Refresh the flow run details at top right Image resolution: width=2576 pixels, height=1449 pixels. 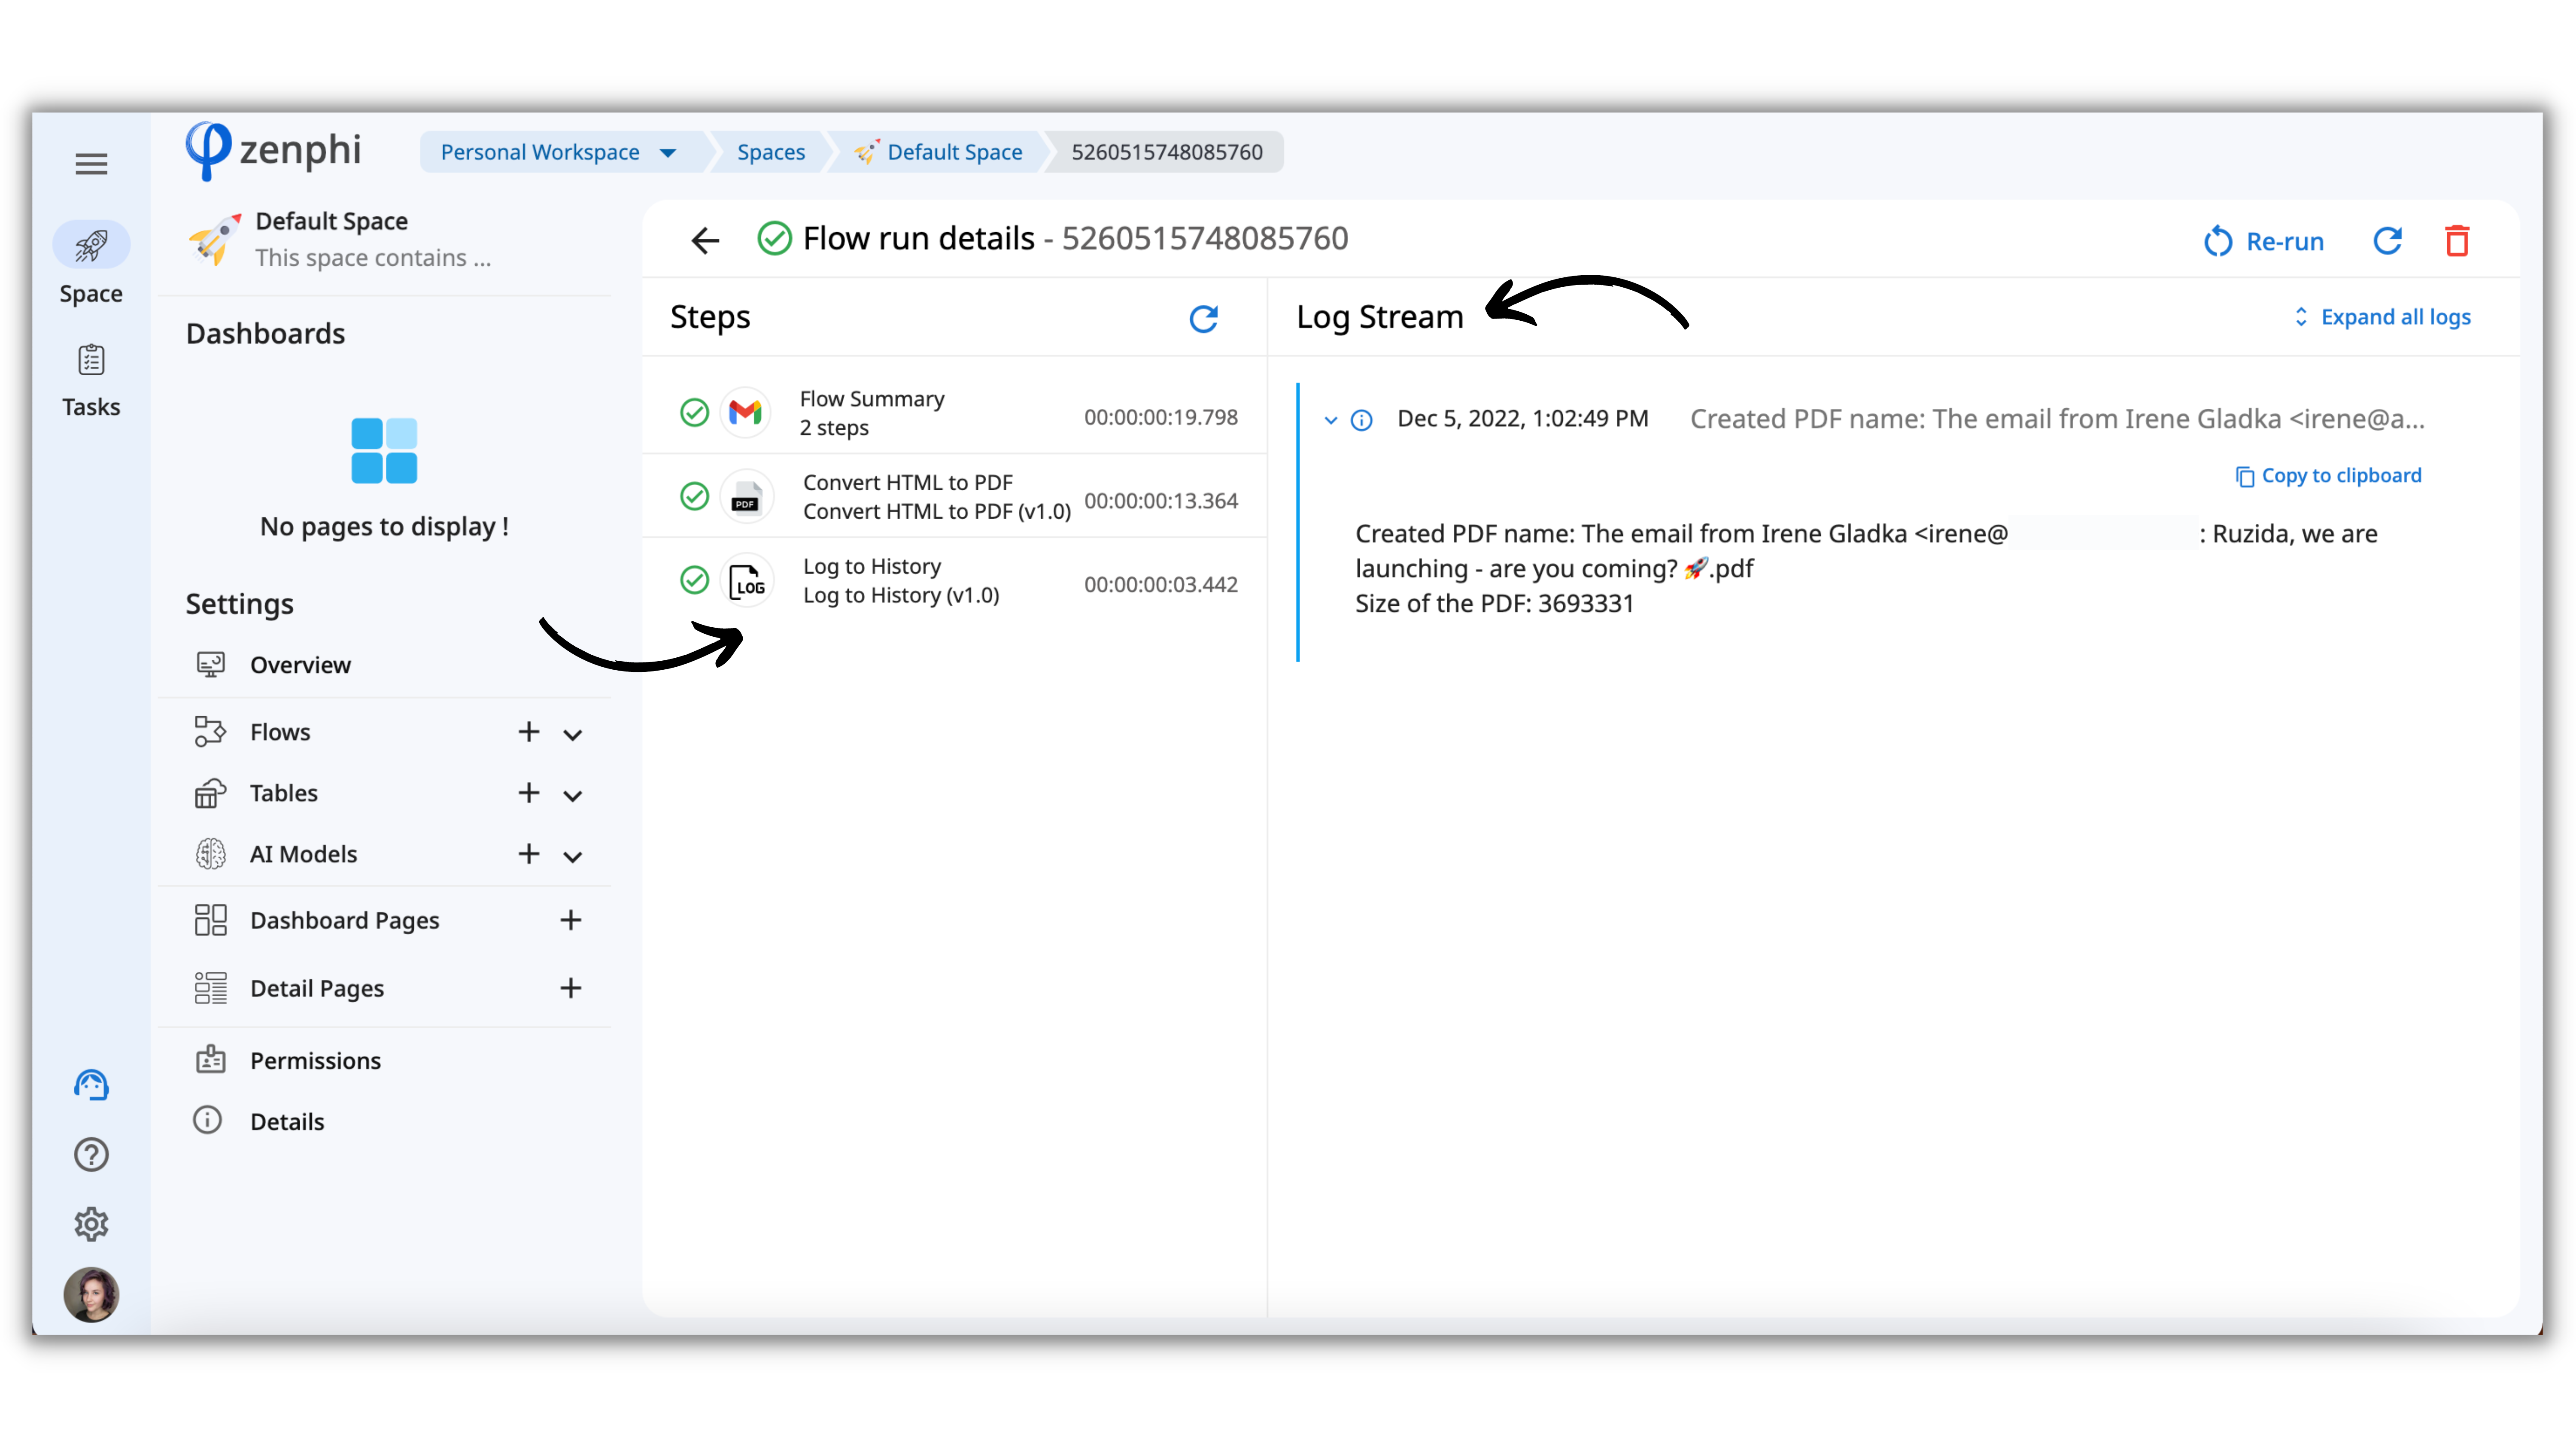[x=2387, y=241]
